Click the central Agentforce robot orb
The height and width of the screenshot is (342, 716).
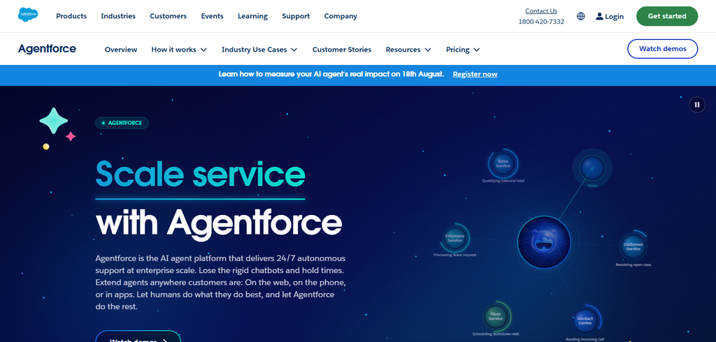[544, 242]
